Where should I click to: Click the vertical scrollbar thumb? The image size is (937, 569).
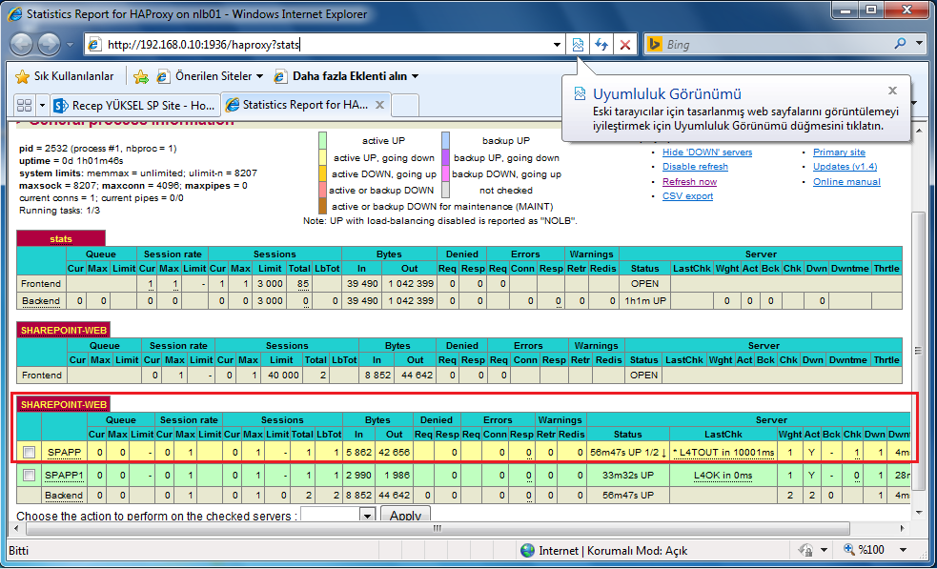(x=919, y=350)
